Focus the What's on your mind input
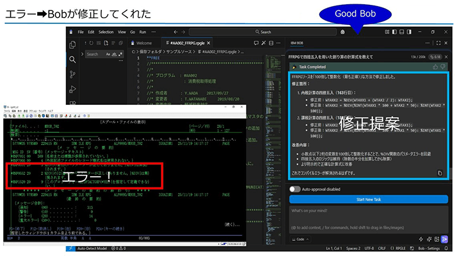The height and width of the screenshot is (256, 457). pyautogui.click(x=369, y=219)
